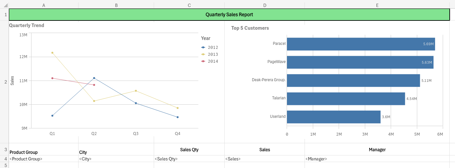The height and width of the screenshot is (168, 455).
Task: Select row 2 header
Action: click(x=5, y=82)
